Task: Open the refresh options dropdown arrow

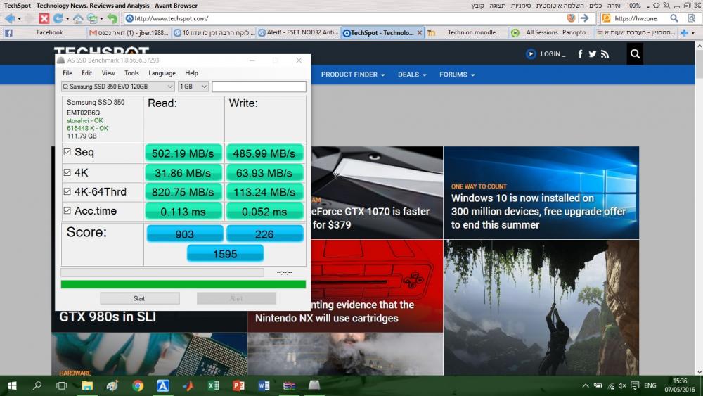Action: click(x=67, y=19)
